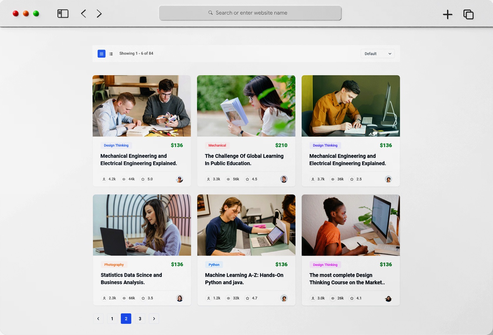Open the Statistics Data Scince course thumbnail
The image size is (493, 335).
pyautogui.click(x=142, y=225)
